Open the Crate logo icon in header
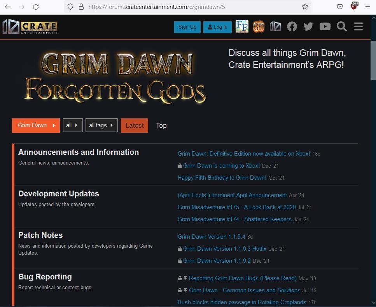 point(275,26)
